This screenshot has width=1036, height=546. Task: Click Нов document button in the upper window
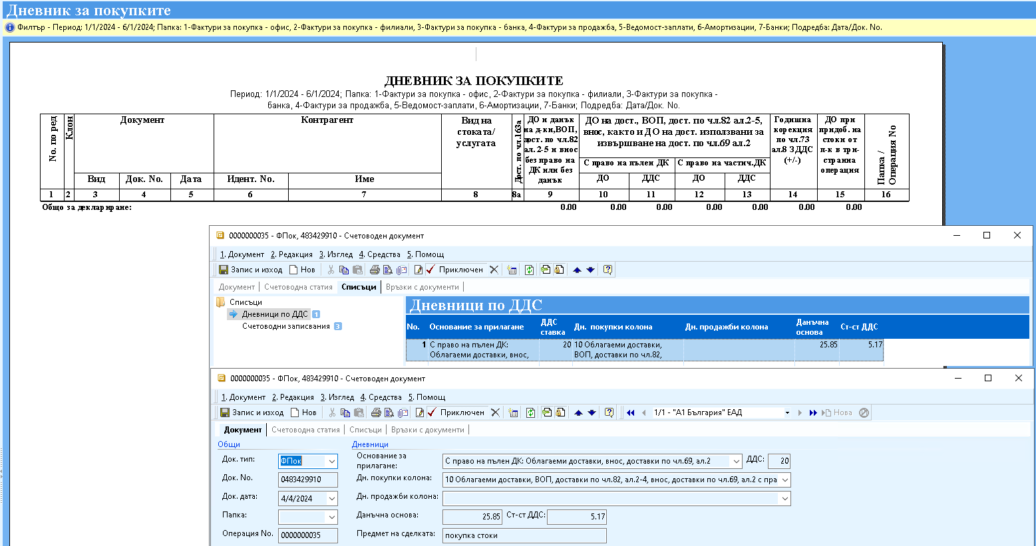point(302,270)
